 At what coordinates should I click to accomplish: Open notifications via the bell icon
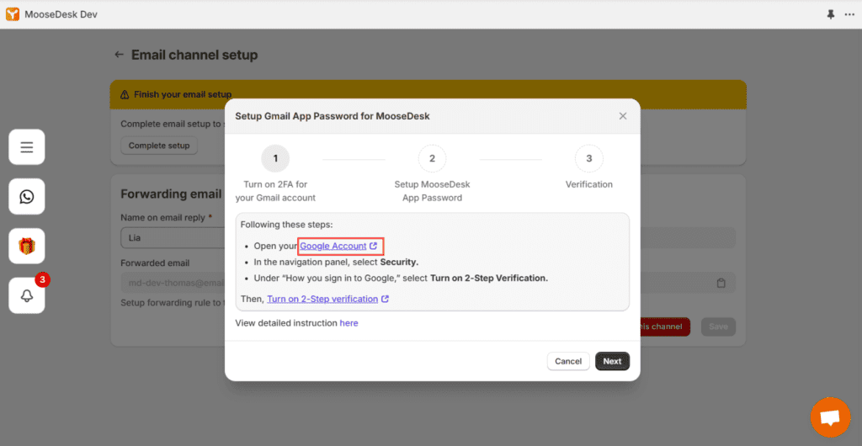(x=27, y=295)
